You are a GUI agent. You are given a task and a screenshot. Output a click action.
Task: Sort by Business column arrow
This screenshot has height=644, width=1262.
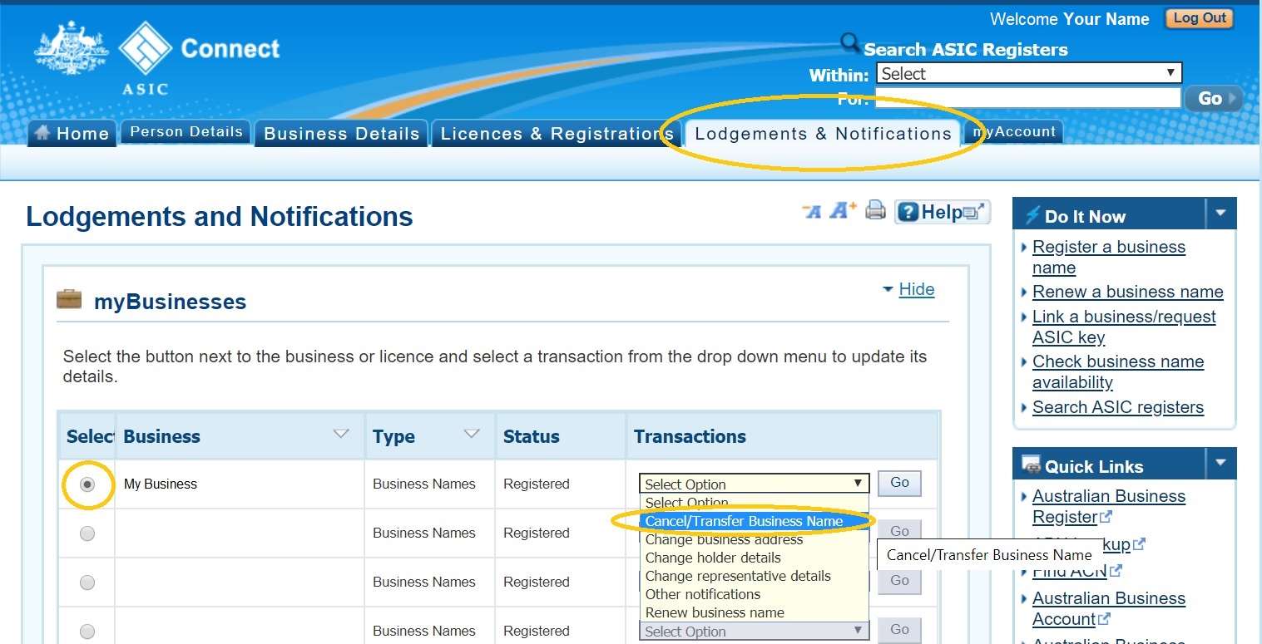point(340,434)
